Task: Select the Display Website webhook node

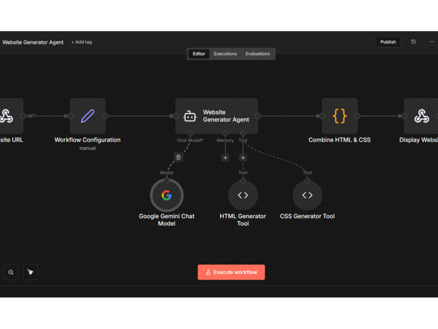Action: [421, 116]
